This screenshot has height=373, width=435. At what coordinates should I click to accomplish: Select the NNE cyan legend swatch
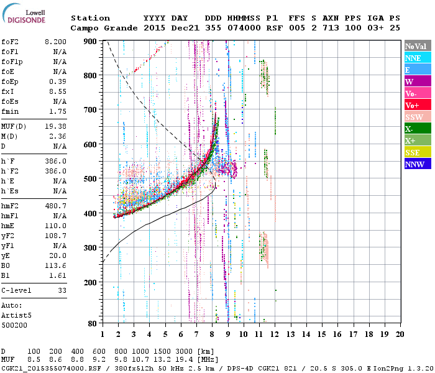tap(418, 58)
